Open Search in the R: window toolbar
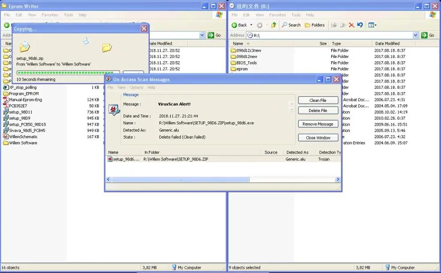This screenshot has width=441, height=273. click(292, 25)
